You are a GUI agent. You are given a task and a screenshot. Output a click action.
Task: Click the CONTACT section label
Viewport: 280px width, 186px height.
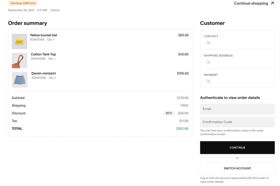[x=211, y=36]
